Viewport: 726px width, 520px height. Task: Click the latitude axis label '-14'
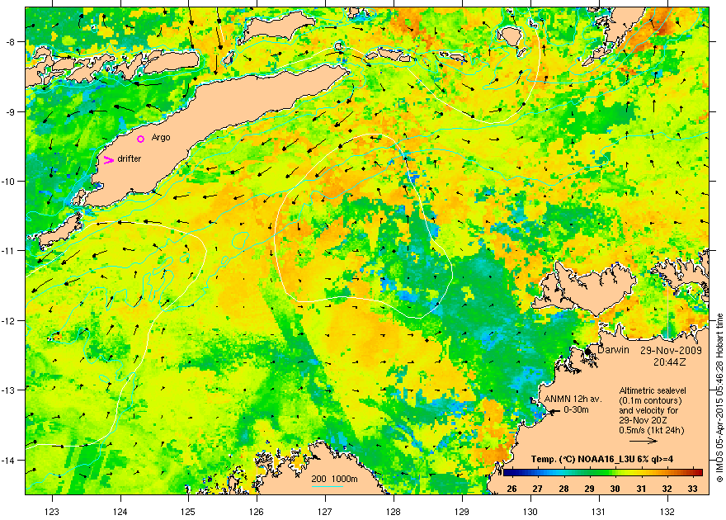9,461
